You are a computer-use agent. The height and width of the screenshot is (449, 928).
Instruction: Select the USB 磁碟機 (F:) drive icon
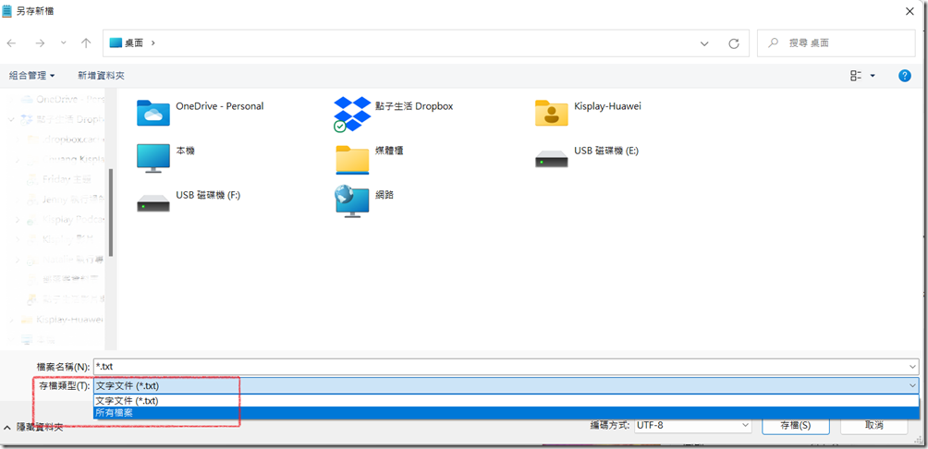coord(153,203)
